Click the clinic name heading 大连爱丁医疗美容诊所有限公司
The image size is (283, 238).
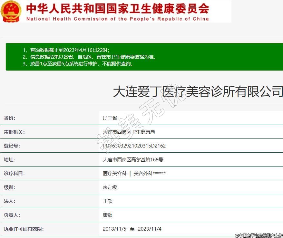point(198,92)
